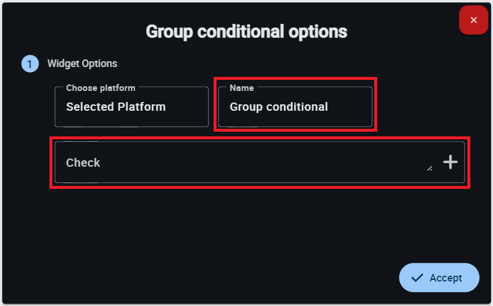Click the Choose platform field label
The width and height of the screenshot is (493, 306).
[x=101, y=88]
